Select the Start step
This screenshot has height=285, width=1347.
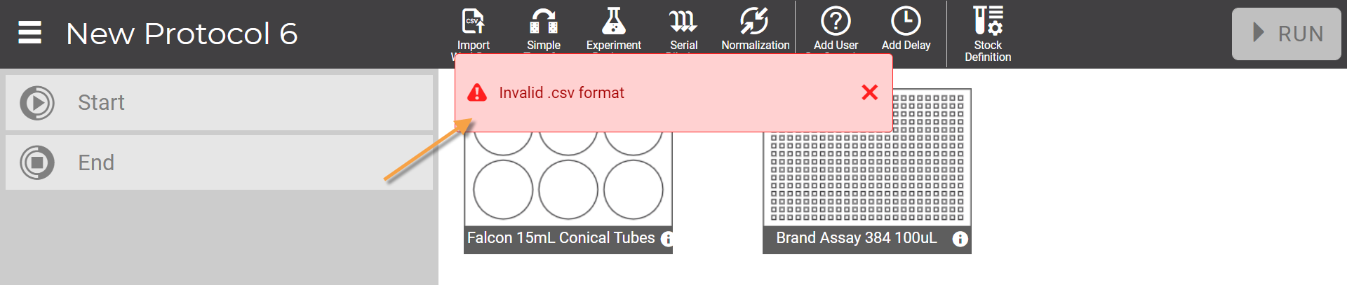click(x=219, y=103)
